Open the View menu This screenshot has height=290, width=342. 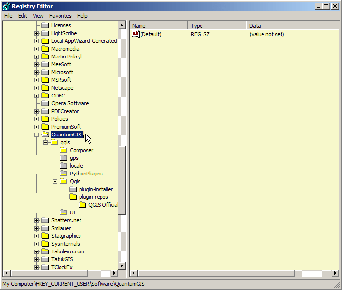[38, 16]
